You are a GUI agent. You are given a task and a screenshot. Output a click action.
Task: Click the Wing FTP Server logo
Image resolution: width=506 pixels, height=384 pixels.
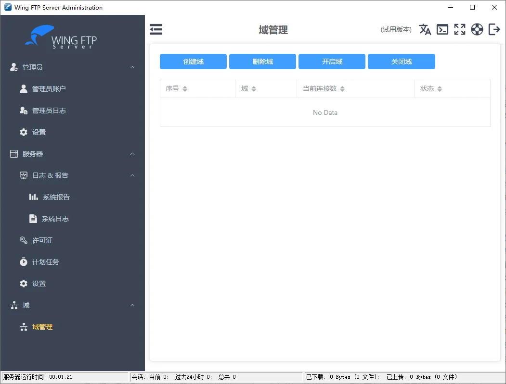(x=61, y=37)
